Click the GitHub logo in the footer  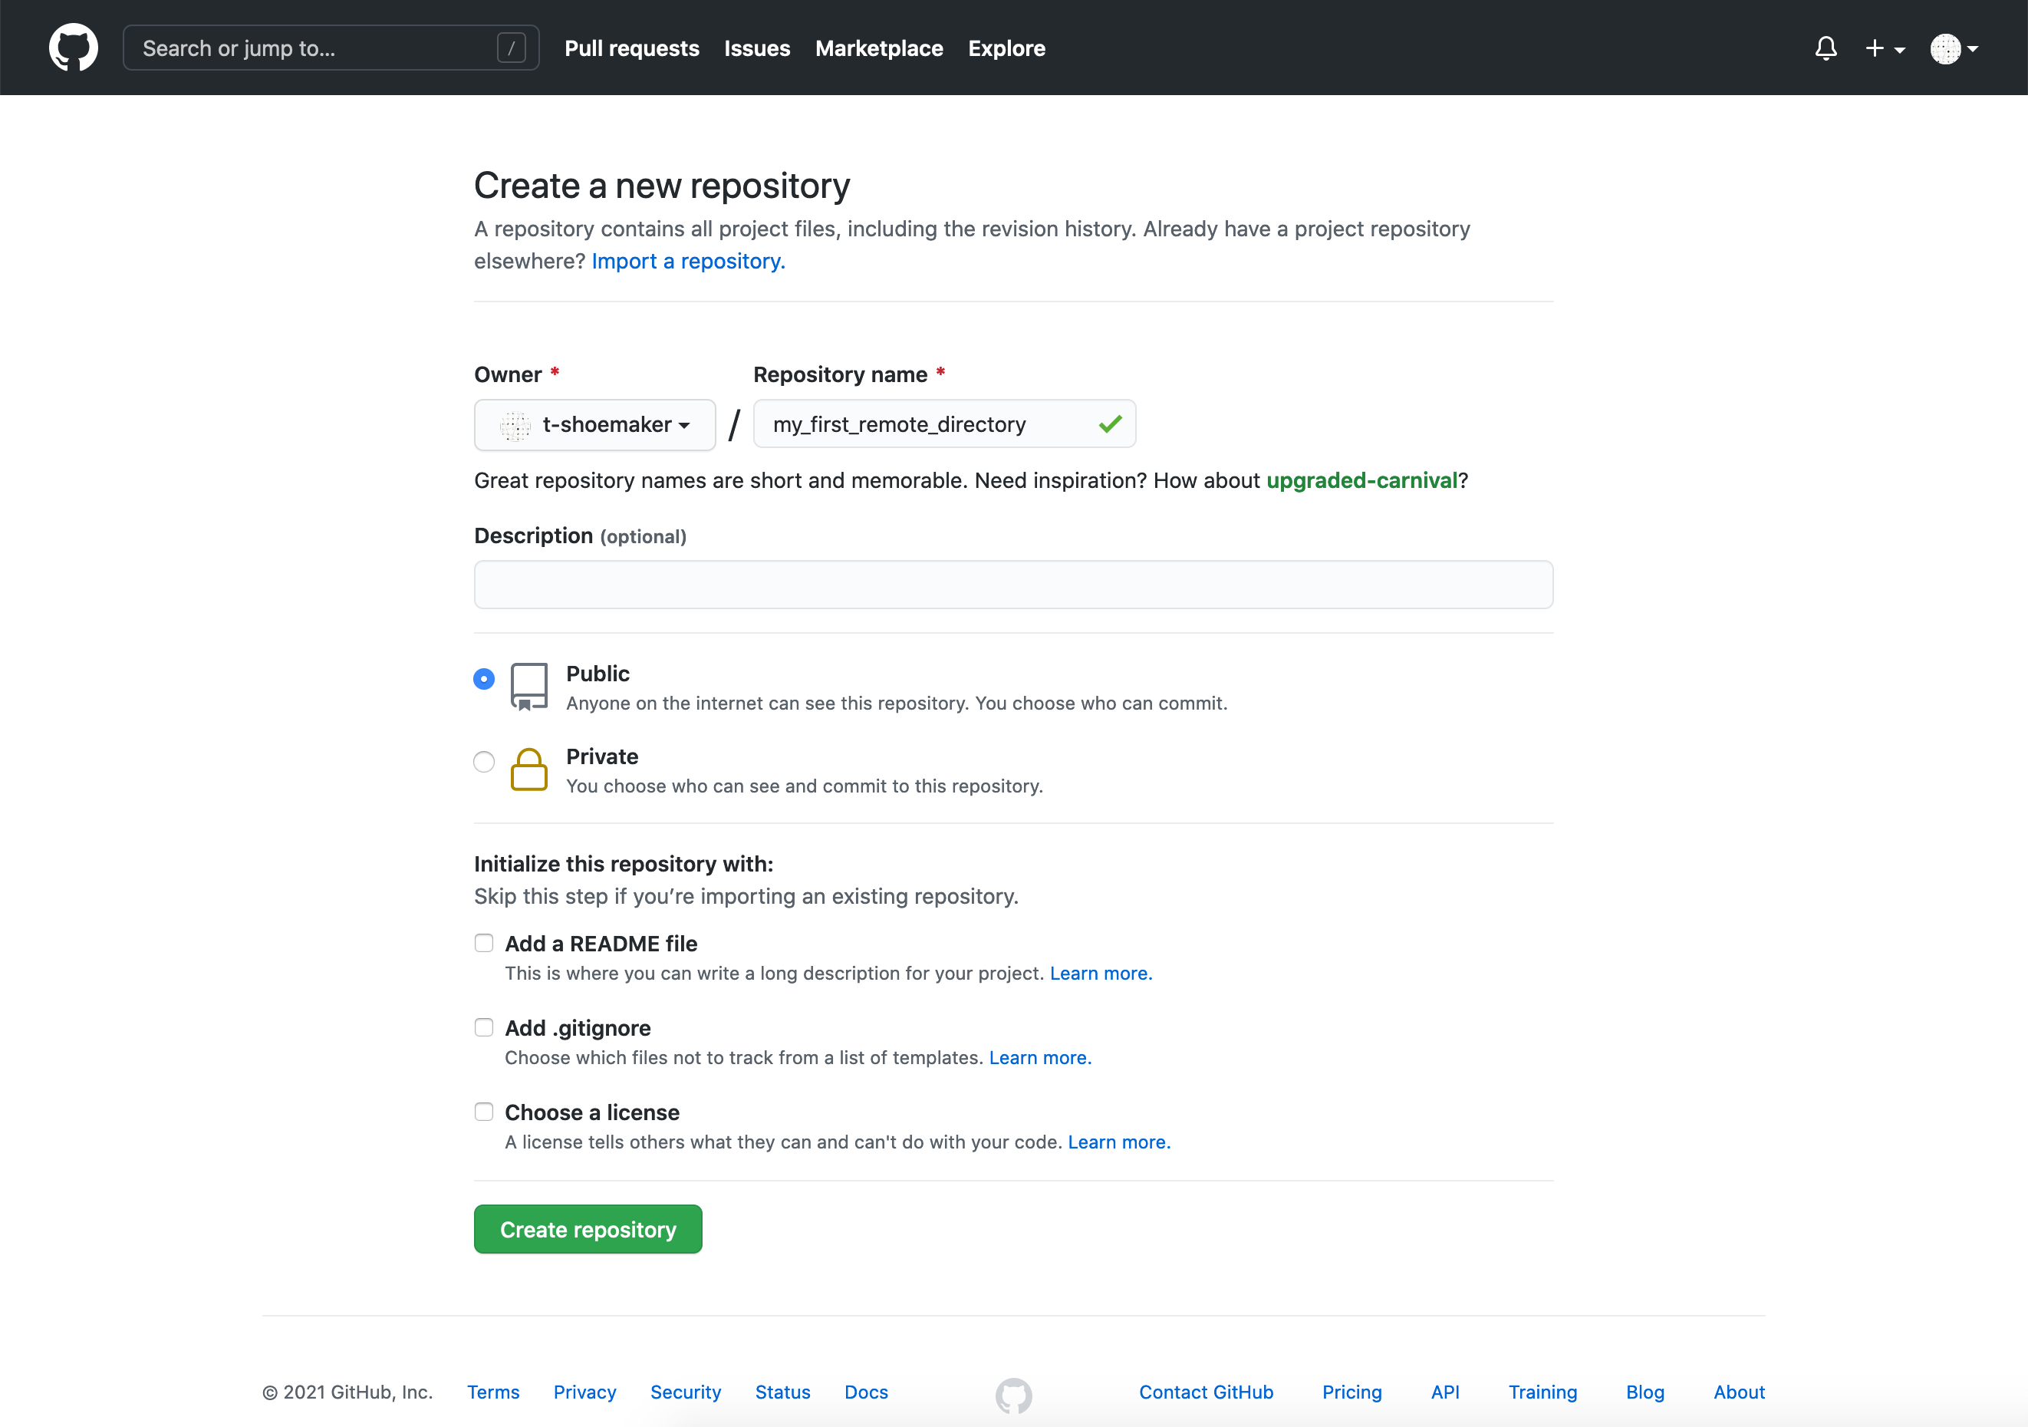click(1013, 1396)
